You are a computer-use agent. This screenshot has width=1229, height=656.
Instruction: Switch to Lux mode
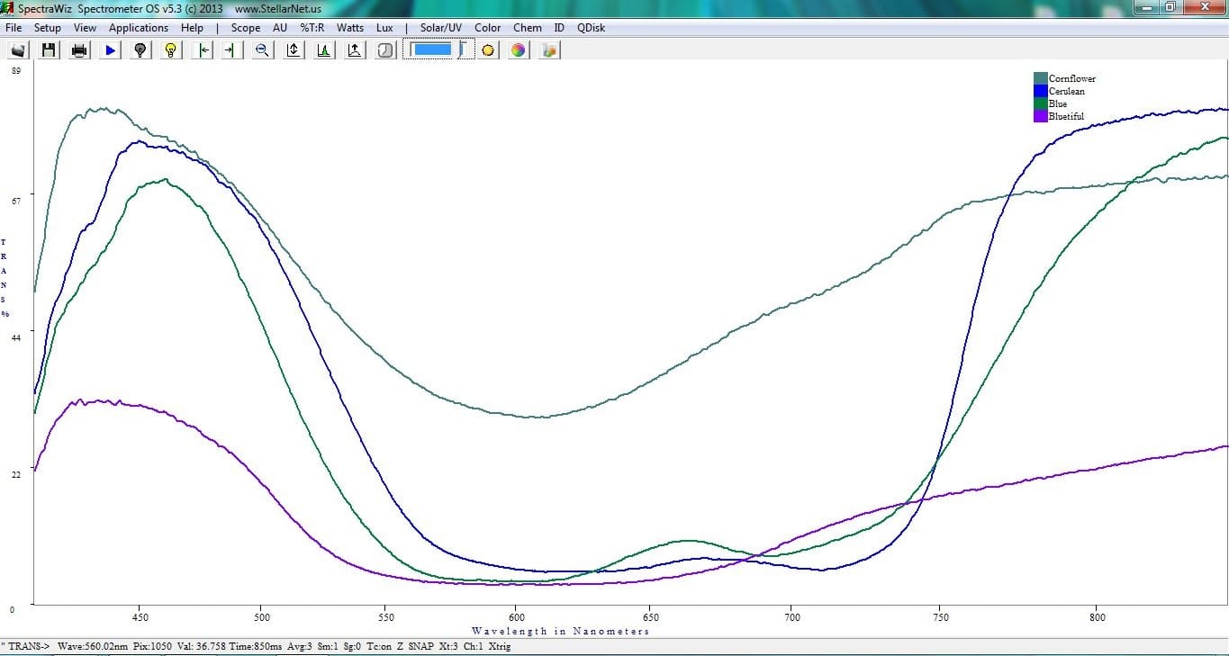tap(384, 28)
